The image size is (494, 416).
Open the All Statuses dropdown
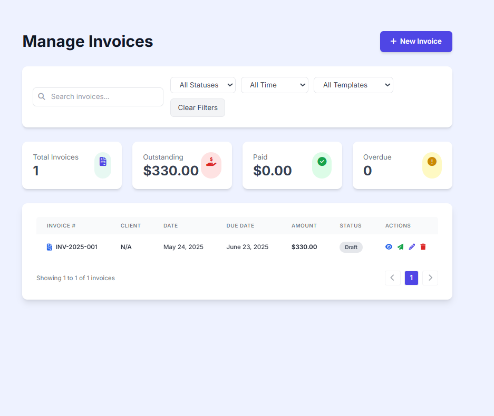point(203,85)
